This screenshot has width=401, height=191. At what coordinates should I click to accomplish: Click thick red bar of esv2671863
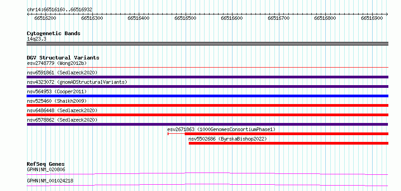pos(287,134)
